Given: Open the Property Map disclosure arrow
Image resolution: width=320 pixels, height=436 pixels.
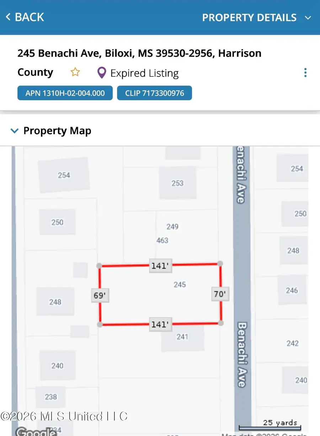Looking at the screenshot, I should click(x=14, y=131).
